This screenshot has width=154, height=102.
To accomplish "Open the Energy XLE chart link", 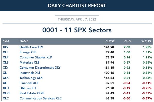I will tap(28, 52).
